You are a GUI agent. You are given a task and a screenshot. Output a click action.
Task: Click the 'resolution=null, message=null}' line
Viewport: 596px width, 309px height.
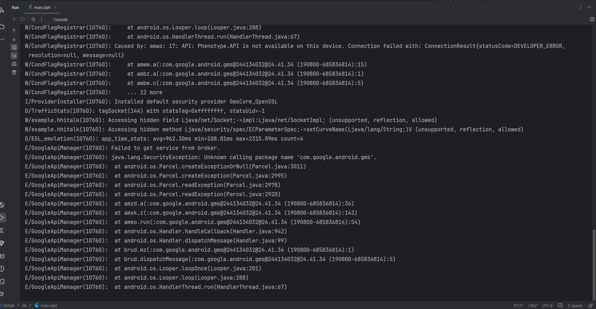(76, 55)
